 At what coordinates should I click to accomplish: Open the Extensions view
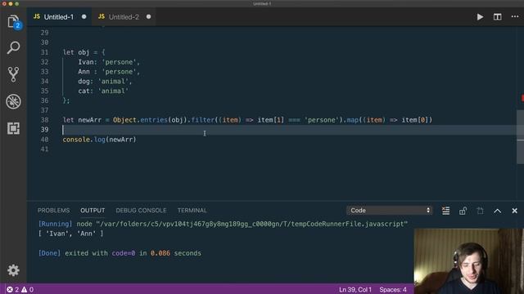(x=13, y=128)
